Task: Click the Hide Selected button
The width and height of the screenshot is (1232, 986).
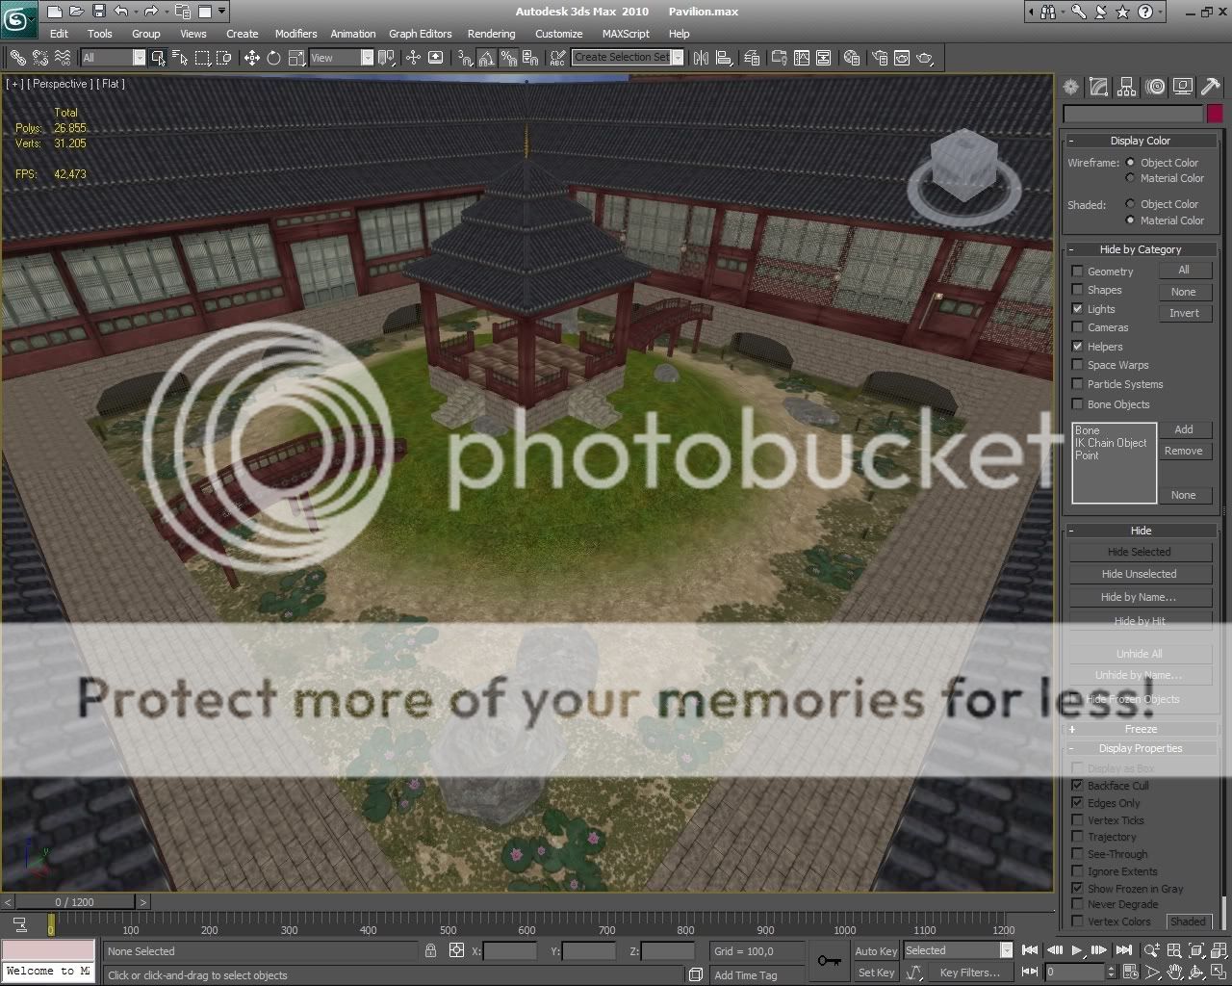Action: pyautogui.click(x=1139, y=552)
